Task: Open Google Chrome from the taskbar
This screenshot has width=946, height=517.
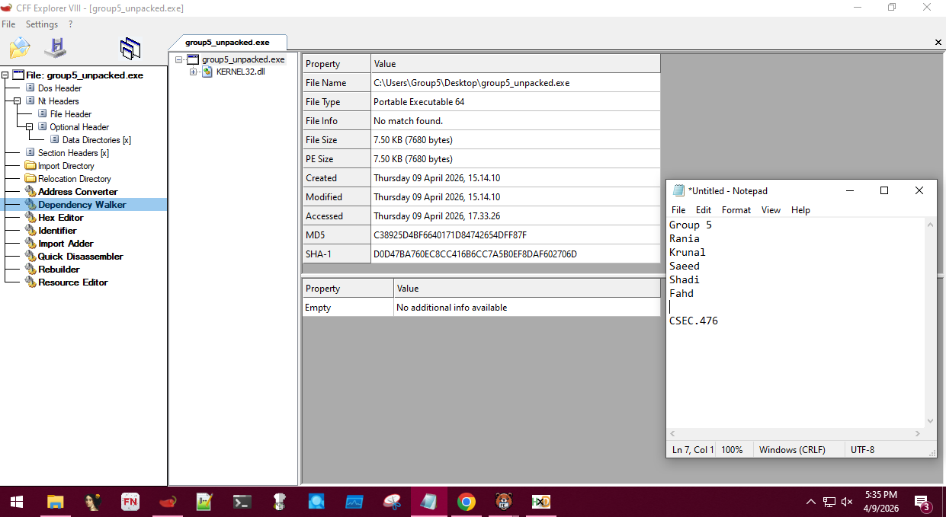Action: click(467, 502)
